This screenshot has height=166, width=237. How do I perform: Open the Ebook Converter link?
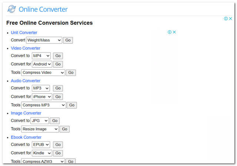click(x=26, y=137)
